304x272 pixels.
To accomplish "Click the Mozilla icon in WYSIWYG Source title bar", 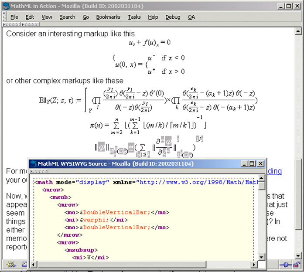I will click(33, 164).
